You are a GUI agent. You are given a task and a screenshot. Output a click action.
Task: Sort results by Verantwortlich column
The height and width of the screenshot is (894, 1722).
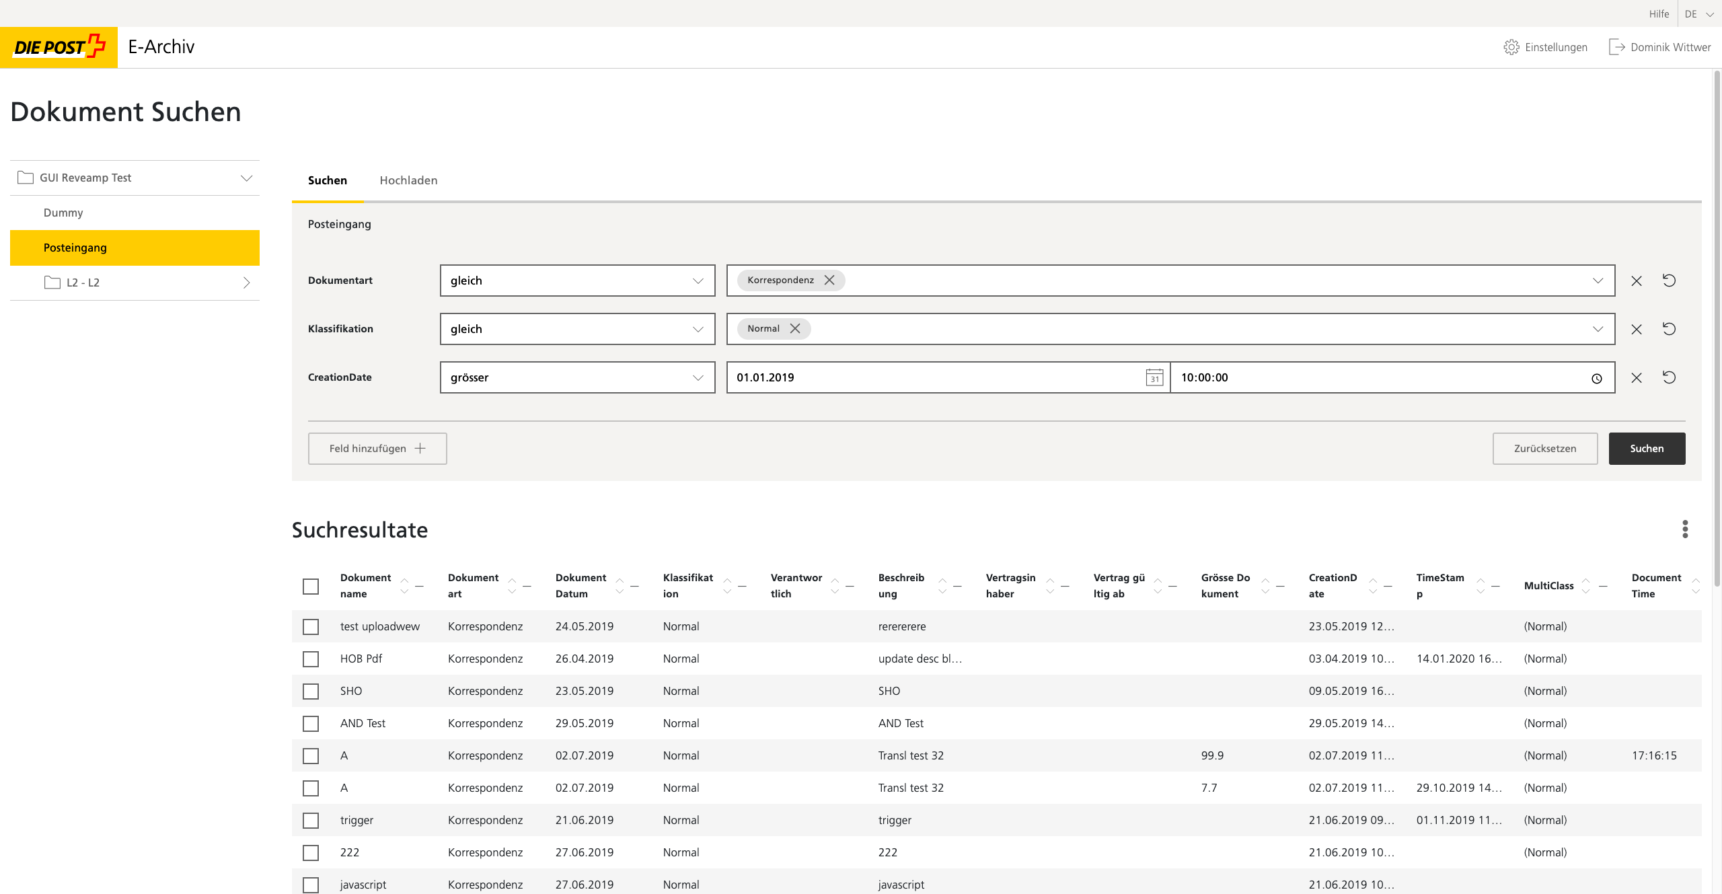pyautogui.click(x=835, y=586)
